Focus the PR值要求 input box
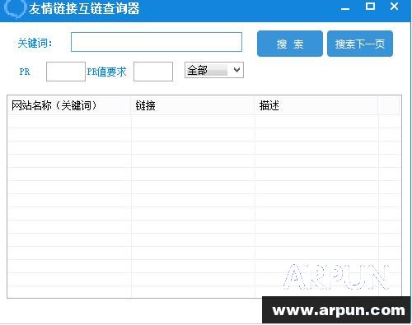 (153, 72)
